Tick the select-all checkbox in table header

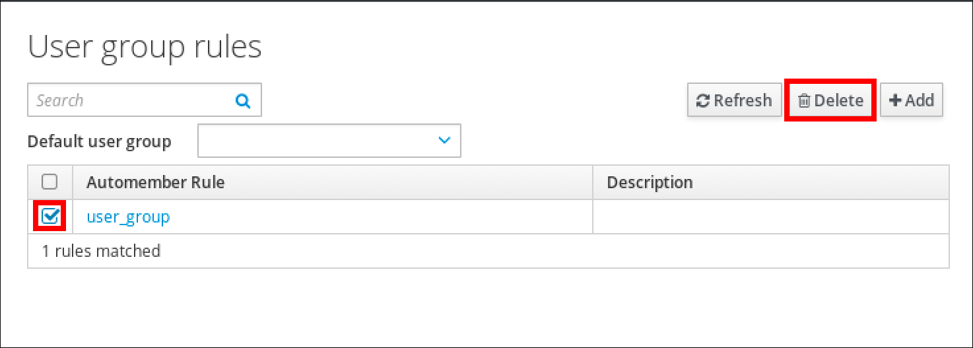click(x=50, y=182)
